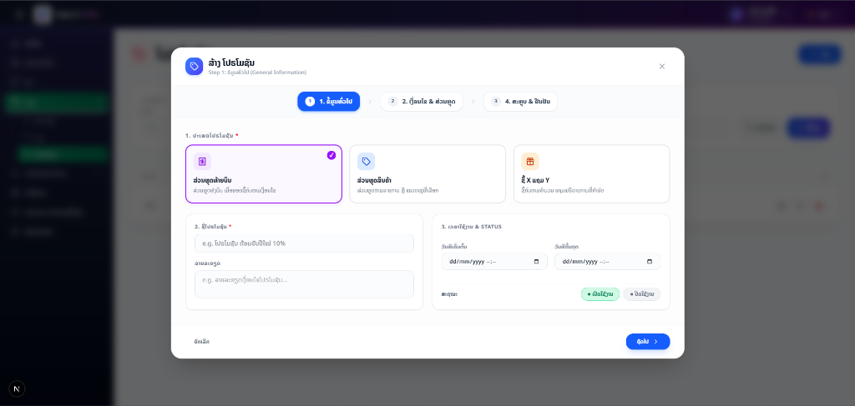Select step 1 general information tab
This screenshot has width=855, height=406.
[x=328, y=101]
